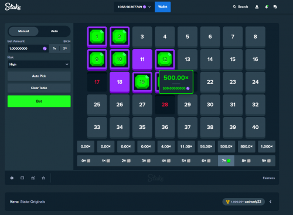
Task: Select the 5x hits indicator
Action: coord(186,161)
